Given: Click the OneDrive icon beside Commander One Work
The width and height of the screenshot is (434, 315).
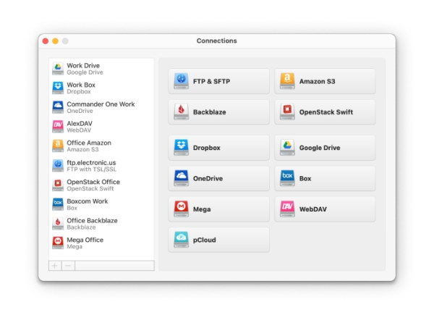Looking at the screenshot, I should tap(58, 107).
